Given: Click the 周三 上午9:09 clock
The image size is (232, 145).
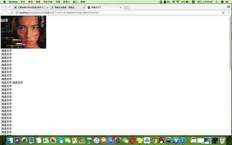Looking at the screenshot, I should tap(205, 2).
